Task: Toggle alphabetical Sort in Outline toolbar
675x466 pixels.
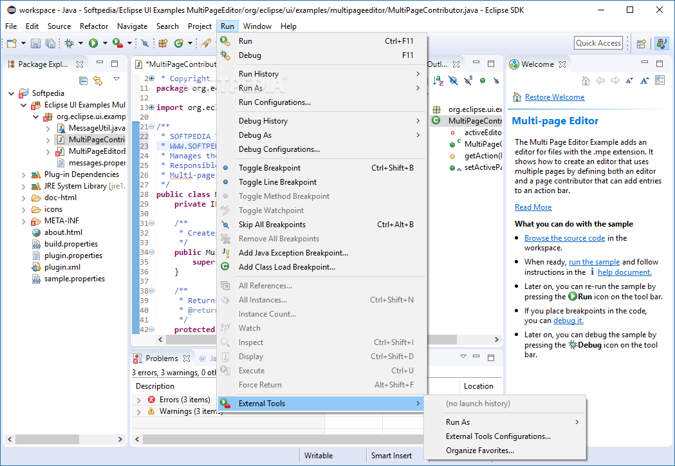Action: (x=438, y=80)
